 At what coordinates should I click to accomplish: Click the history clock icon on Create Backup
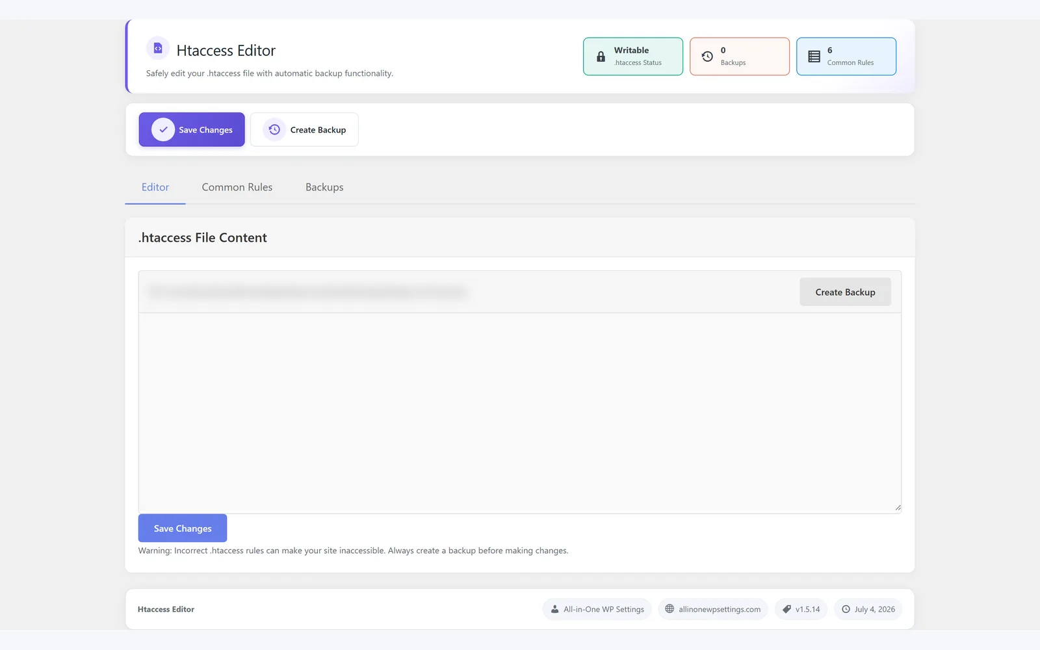[x=274, y=129]
